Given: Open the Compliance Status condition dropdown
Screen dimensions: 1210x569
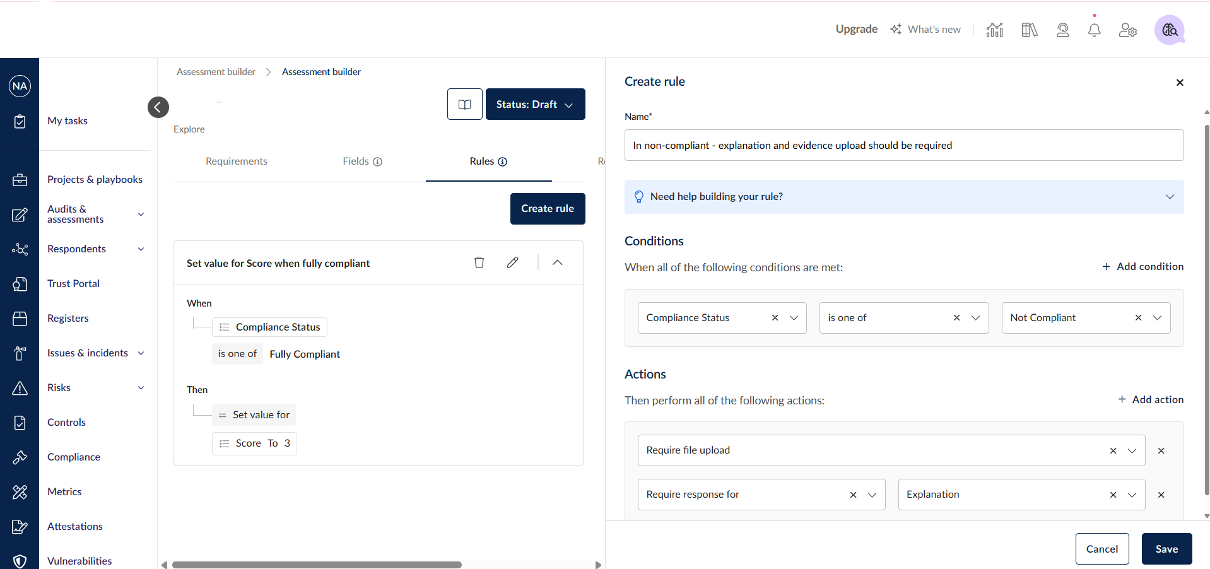Looking at the screenshot, I should pyautogui.click(x=794, y=318).
